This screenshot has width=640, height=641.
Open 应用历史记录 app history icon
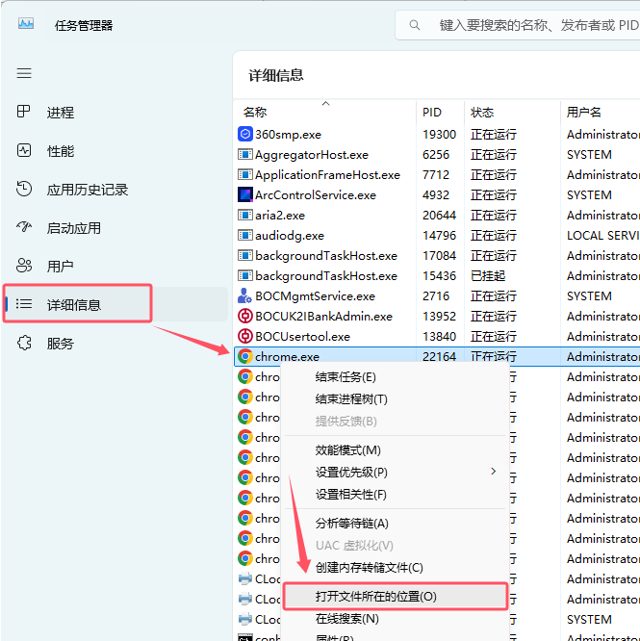point(24,190)
